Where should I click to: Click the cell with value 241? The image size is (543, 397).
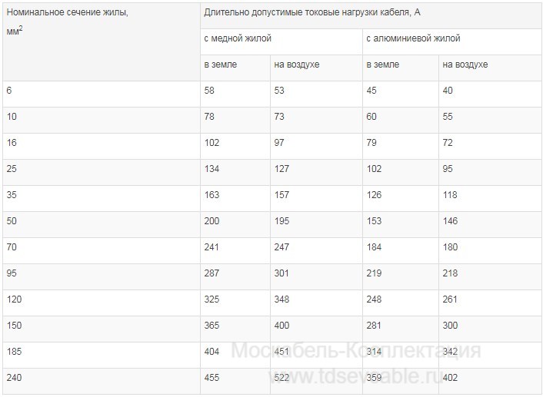212,247
